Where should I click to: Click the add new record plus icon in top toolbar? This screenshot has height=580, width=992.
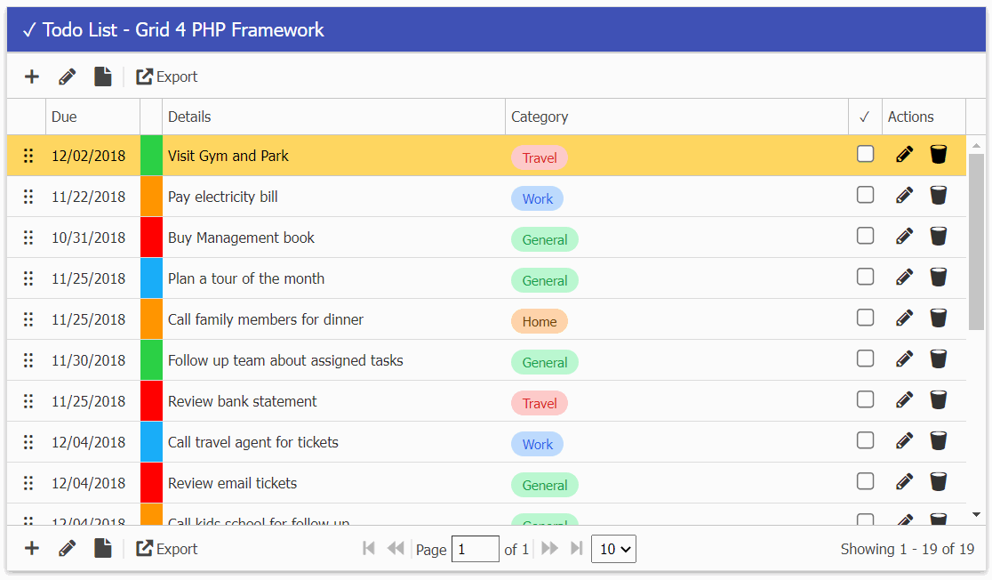32,77
